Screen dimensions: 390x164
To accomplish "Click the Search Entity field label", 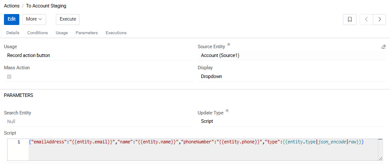I will click(x=18, y=113).
